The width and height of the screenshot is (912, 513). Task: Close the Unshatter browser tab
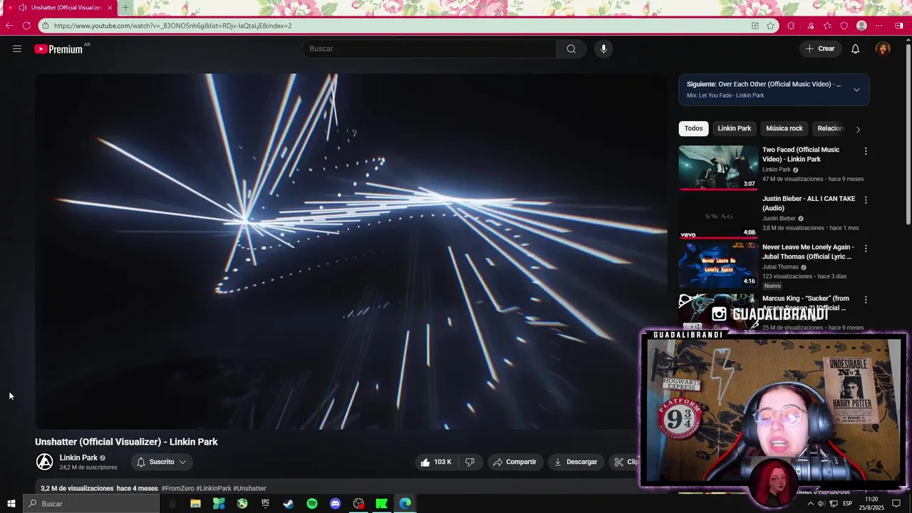(110, 8)
